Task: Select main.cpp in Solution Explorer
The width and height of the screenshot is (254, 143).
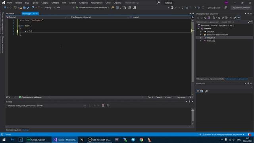Action: tap(211, 41)
